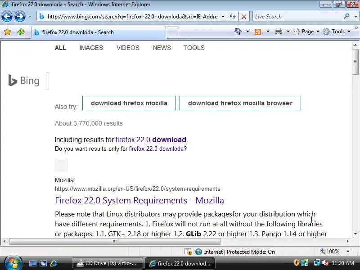The image size is (360, 270).
Task: Open 'Firefox 22.0 System Requirements - Mozilla' result
Action: [139, 200]
